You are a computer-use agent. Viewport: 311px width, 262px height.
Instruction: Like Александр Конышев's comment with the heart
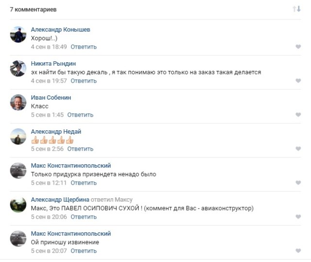298,47
